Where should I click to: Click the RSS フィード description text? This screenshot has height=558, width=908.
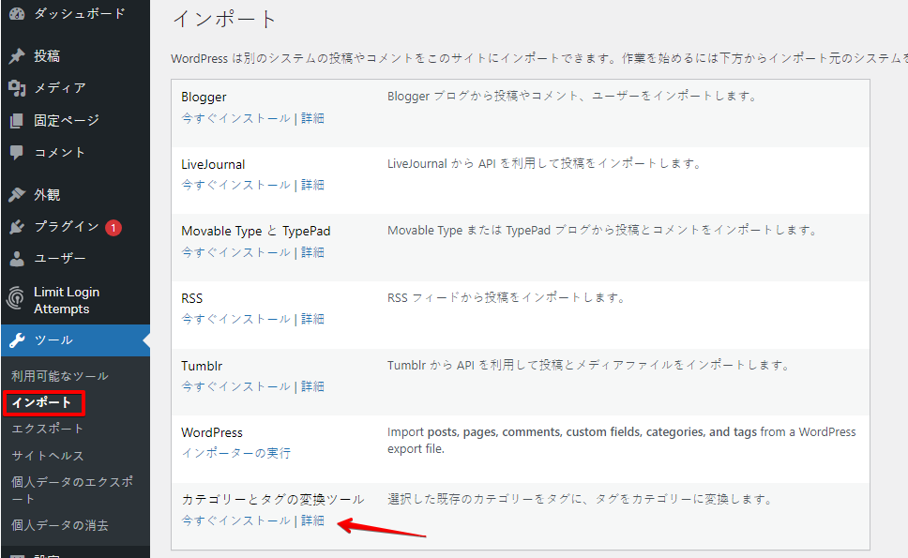[507, 297]
